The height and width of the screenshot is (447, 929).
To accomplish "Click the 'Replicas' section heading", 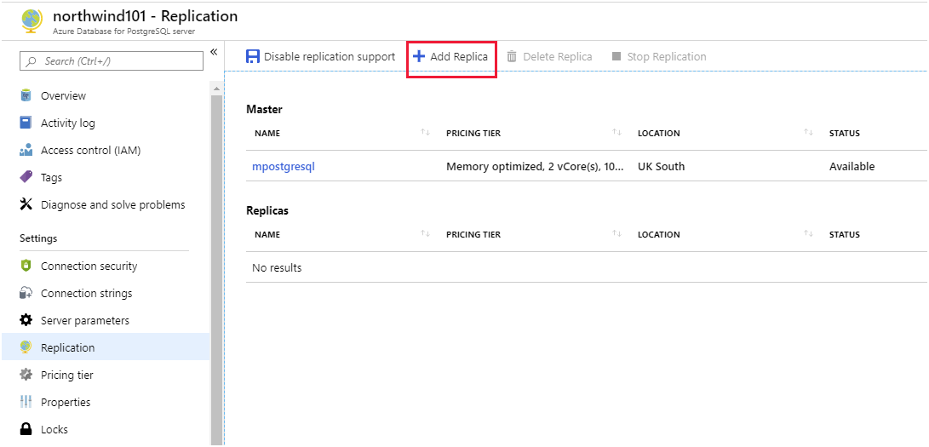I will coord(267,210).
